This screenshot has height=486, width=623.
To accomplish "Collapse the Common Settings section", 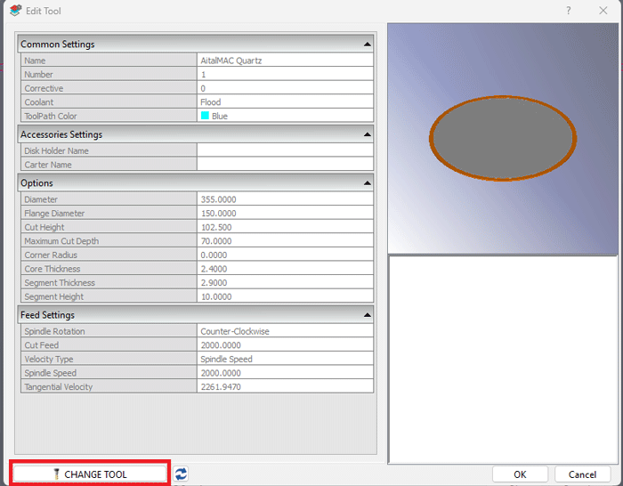I will click(x=367, y=44).
